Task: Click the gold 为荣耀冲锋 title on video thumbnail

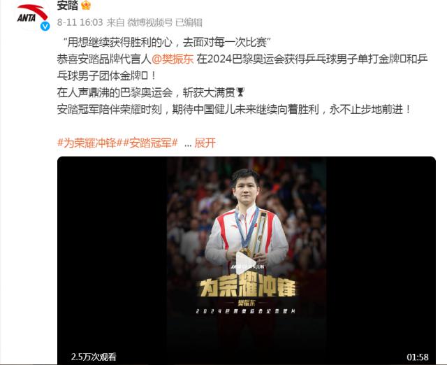Action: point(247,287)
